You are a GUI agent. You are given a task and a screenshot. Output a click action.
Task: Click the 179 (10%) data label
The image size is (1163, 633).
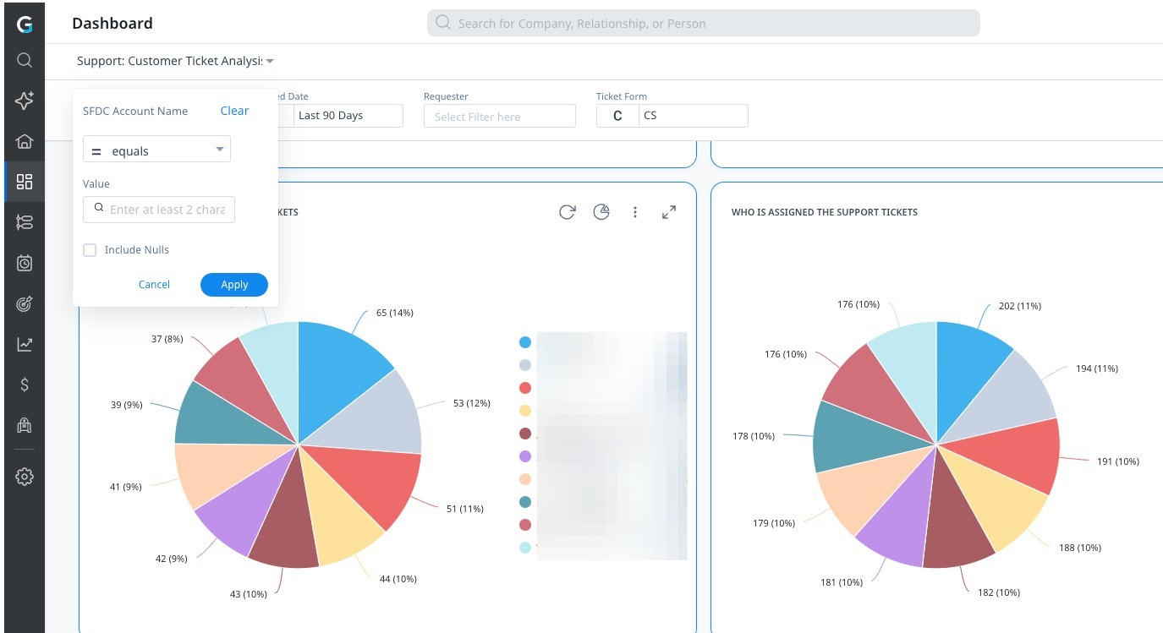(774, 523)
